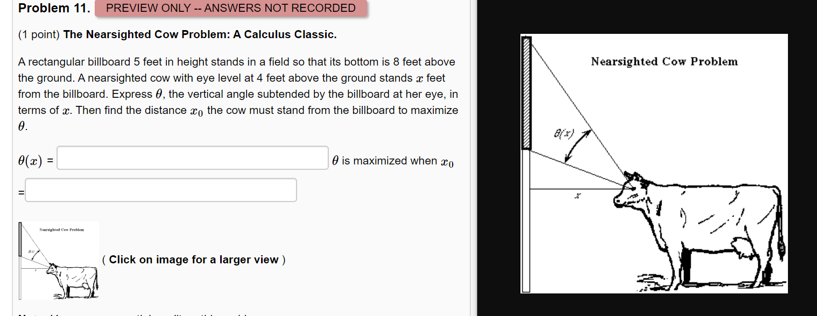Click the x0 answer input box

[x=160, y=190]
